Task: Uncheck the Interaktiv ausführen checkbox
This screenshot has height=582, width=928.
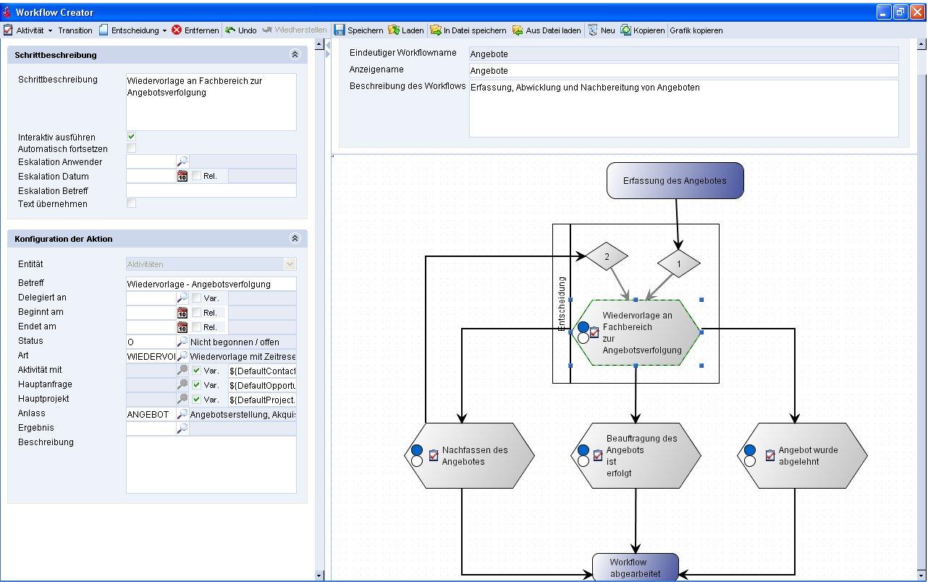Action: (131, 136)
